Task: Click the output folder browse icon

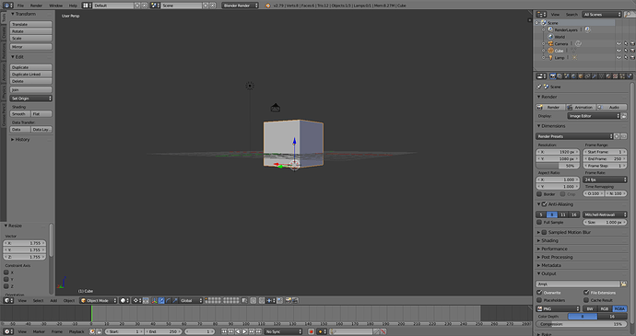Action: tap(624, 284)
